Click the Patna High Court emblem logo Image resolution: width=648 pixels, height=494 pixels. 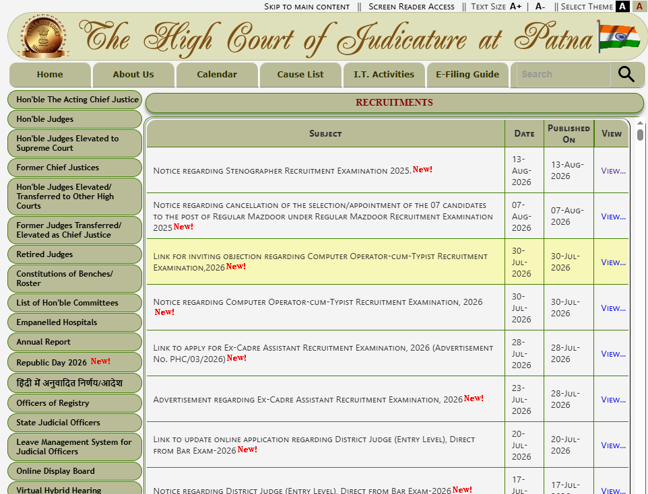pyautogui.click(x=44, y=36)
